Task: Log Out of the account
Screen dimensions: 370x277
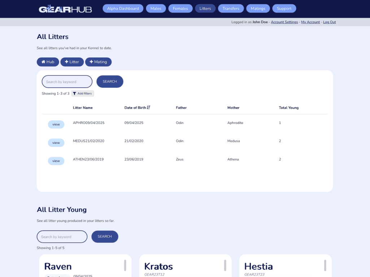Action: [330, 22]
